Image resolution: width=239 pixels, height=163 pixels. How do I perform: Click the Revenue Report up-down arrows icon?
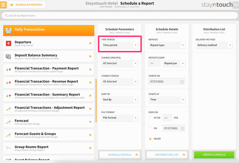tap(9, 83)
